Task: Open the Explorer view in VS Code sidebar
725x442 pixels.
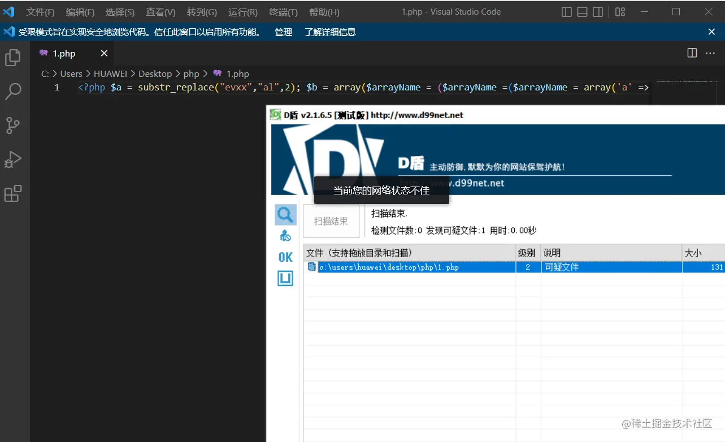Action: click(12, 57)
